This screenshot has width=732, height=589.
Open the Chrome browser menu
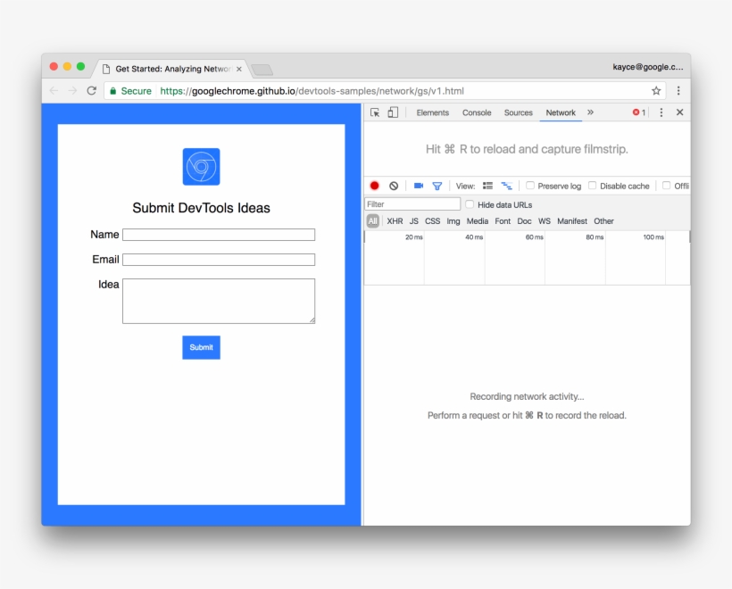tap(678, 90)
